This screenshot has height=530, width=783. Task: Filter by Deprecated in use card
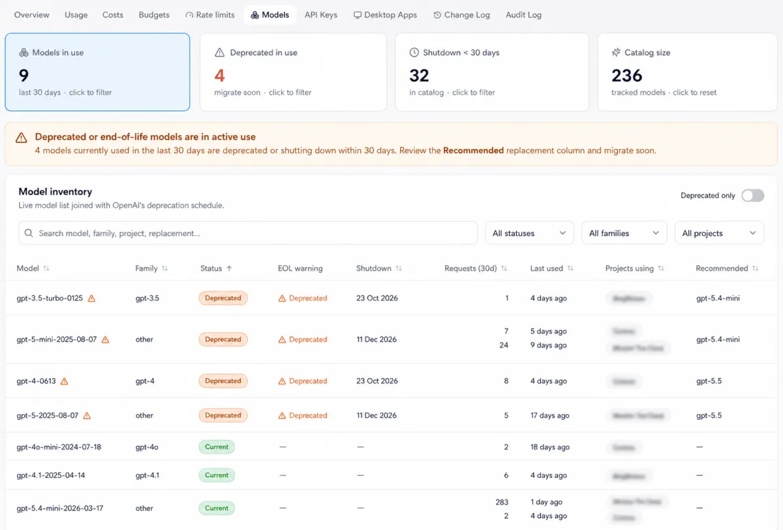click(293, 72)
